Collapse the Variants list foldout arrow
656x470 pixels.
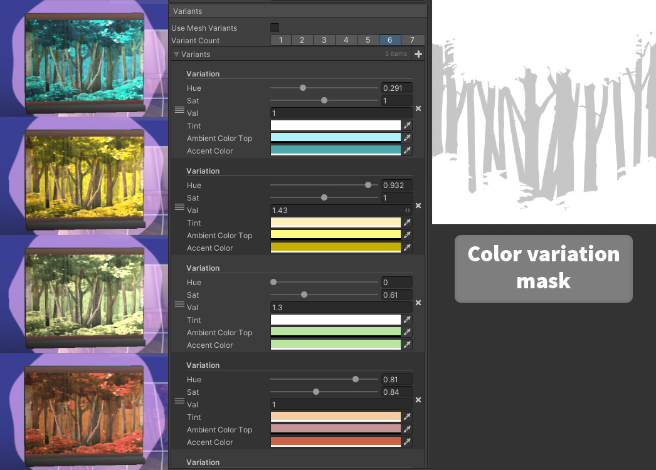point(177,55)
